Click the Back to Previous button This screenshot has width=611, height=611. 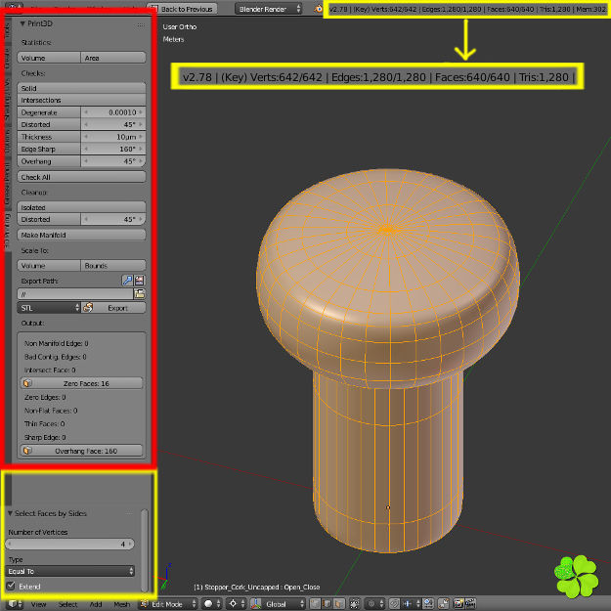[x=181, y=9]
